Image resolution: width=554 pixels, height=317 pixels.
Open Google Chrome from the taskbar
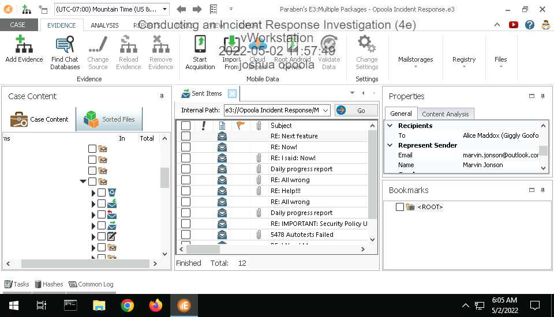click(127, 305)
